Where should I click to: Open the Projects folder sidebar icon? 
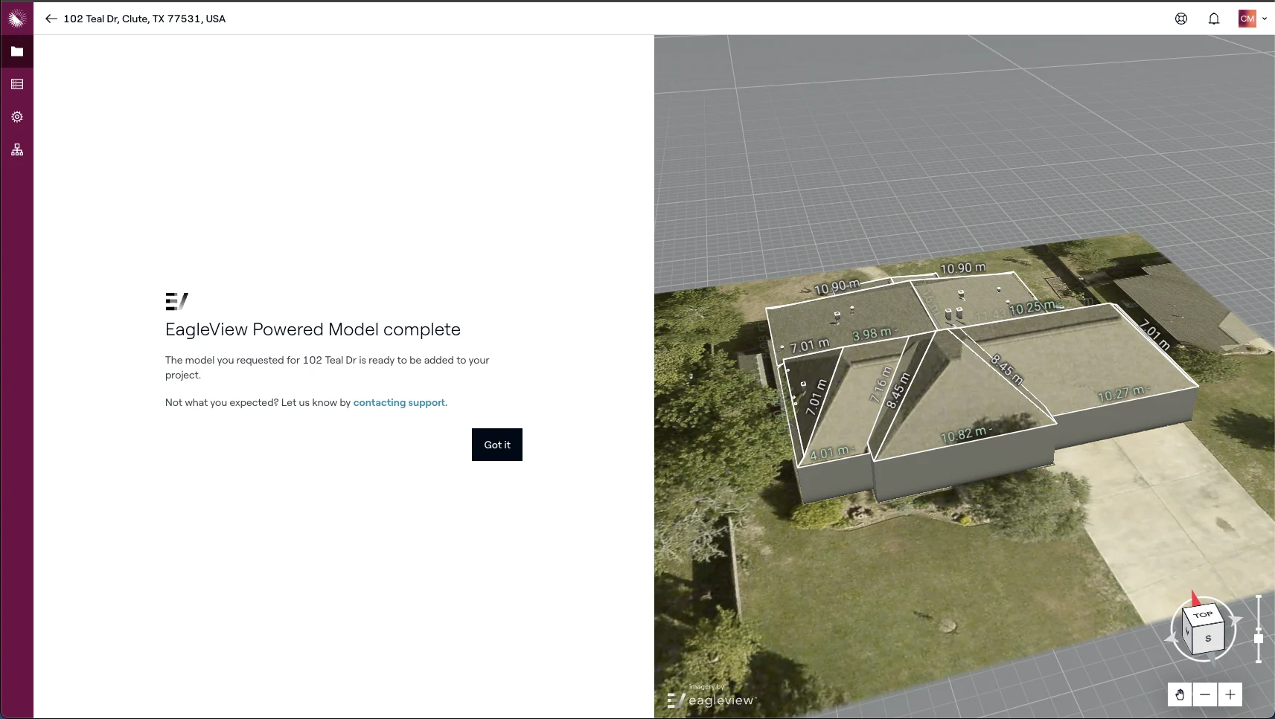click(x=17, y=51)
